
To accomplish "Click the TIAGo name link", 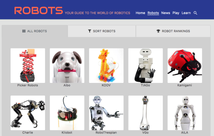I will point(145,85).
